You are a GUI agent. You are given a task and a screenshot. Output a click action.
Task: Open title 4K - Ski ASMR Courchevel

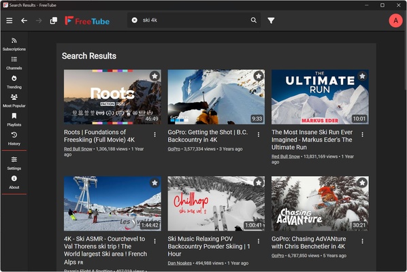pos(105,250)
